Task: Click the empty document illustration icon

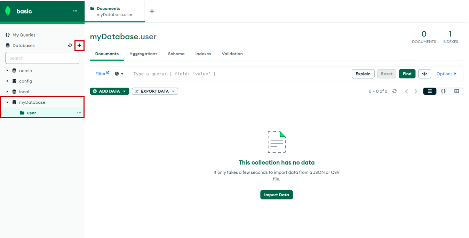Action: (277, 142)
